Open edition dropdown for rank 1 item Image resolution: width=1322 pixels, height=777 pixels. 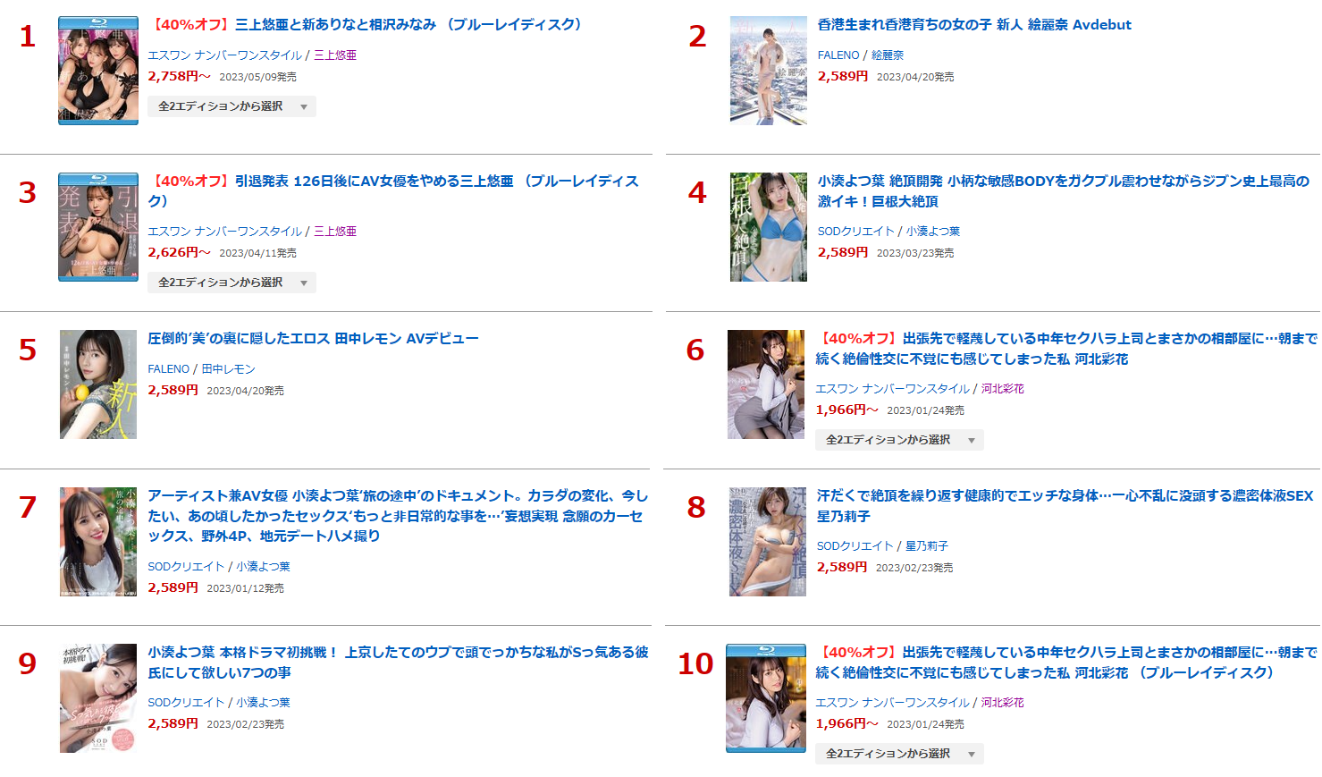tap(232, 106)
